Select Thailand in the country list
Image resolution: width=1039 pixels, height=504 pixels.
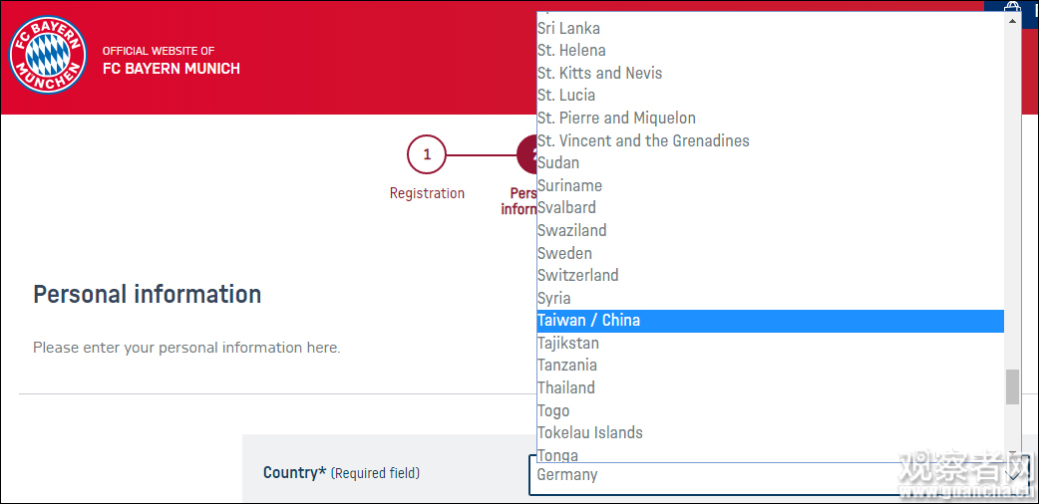[566, 388]
